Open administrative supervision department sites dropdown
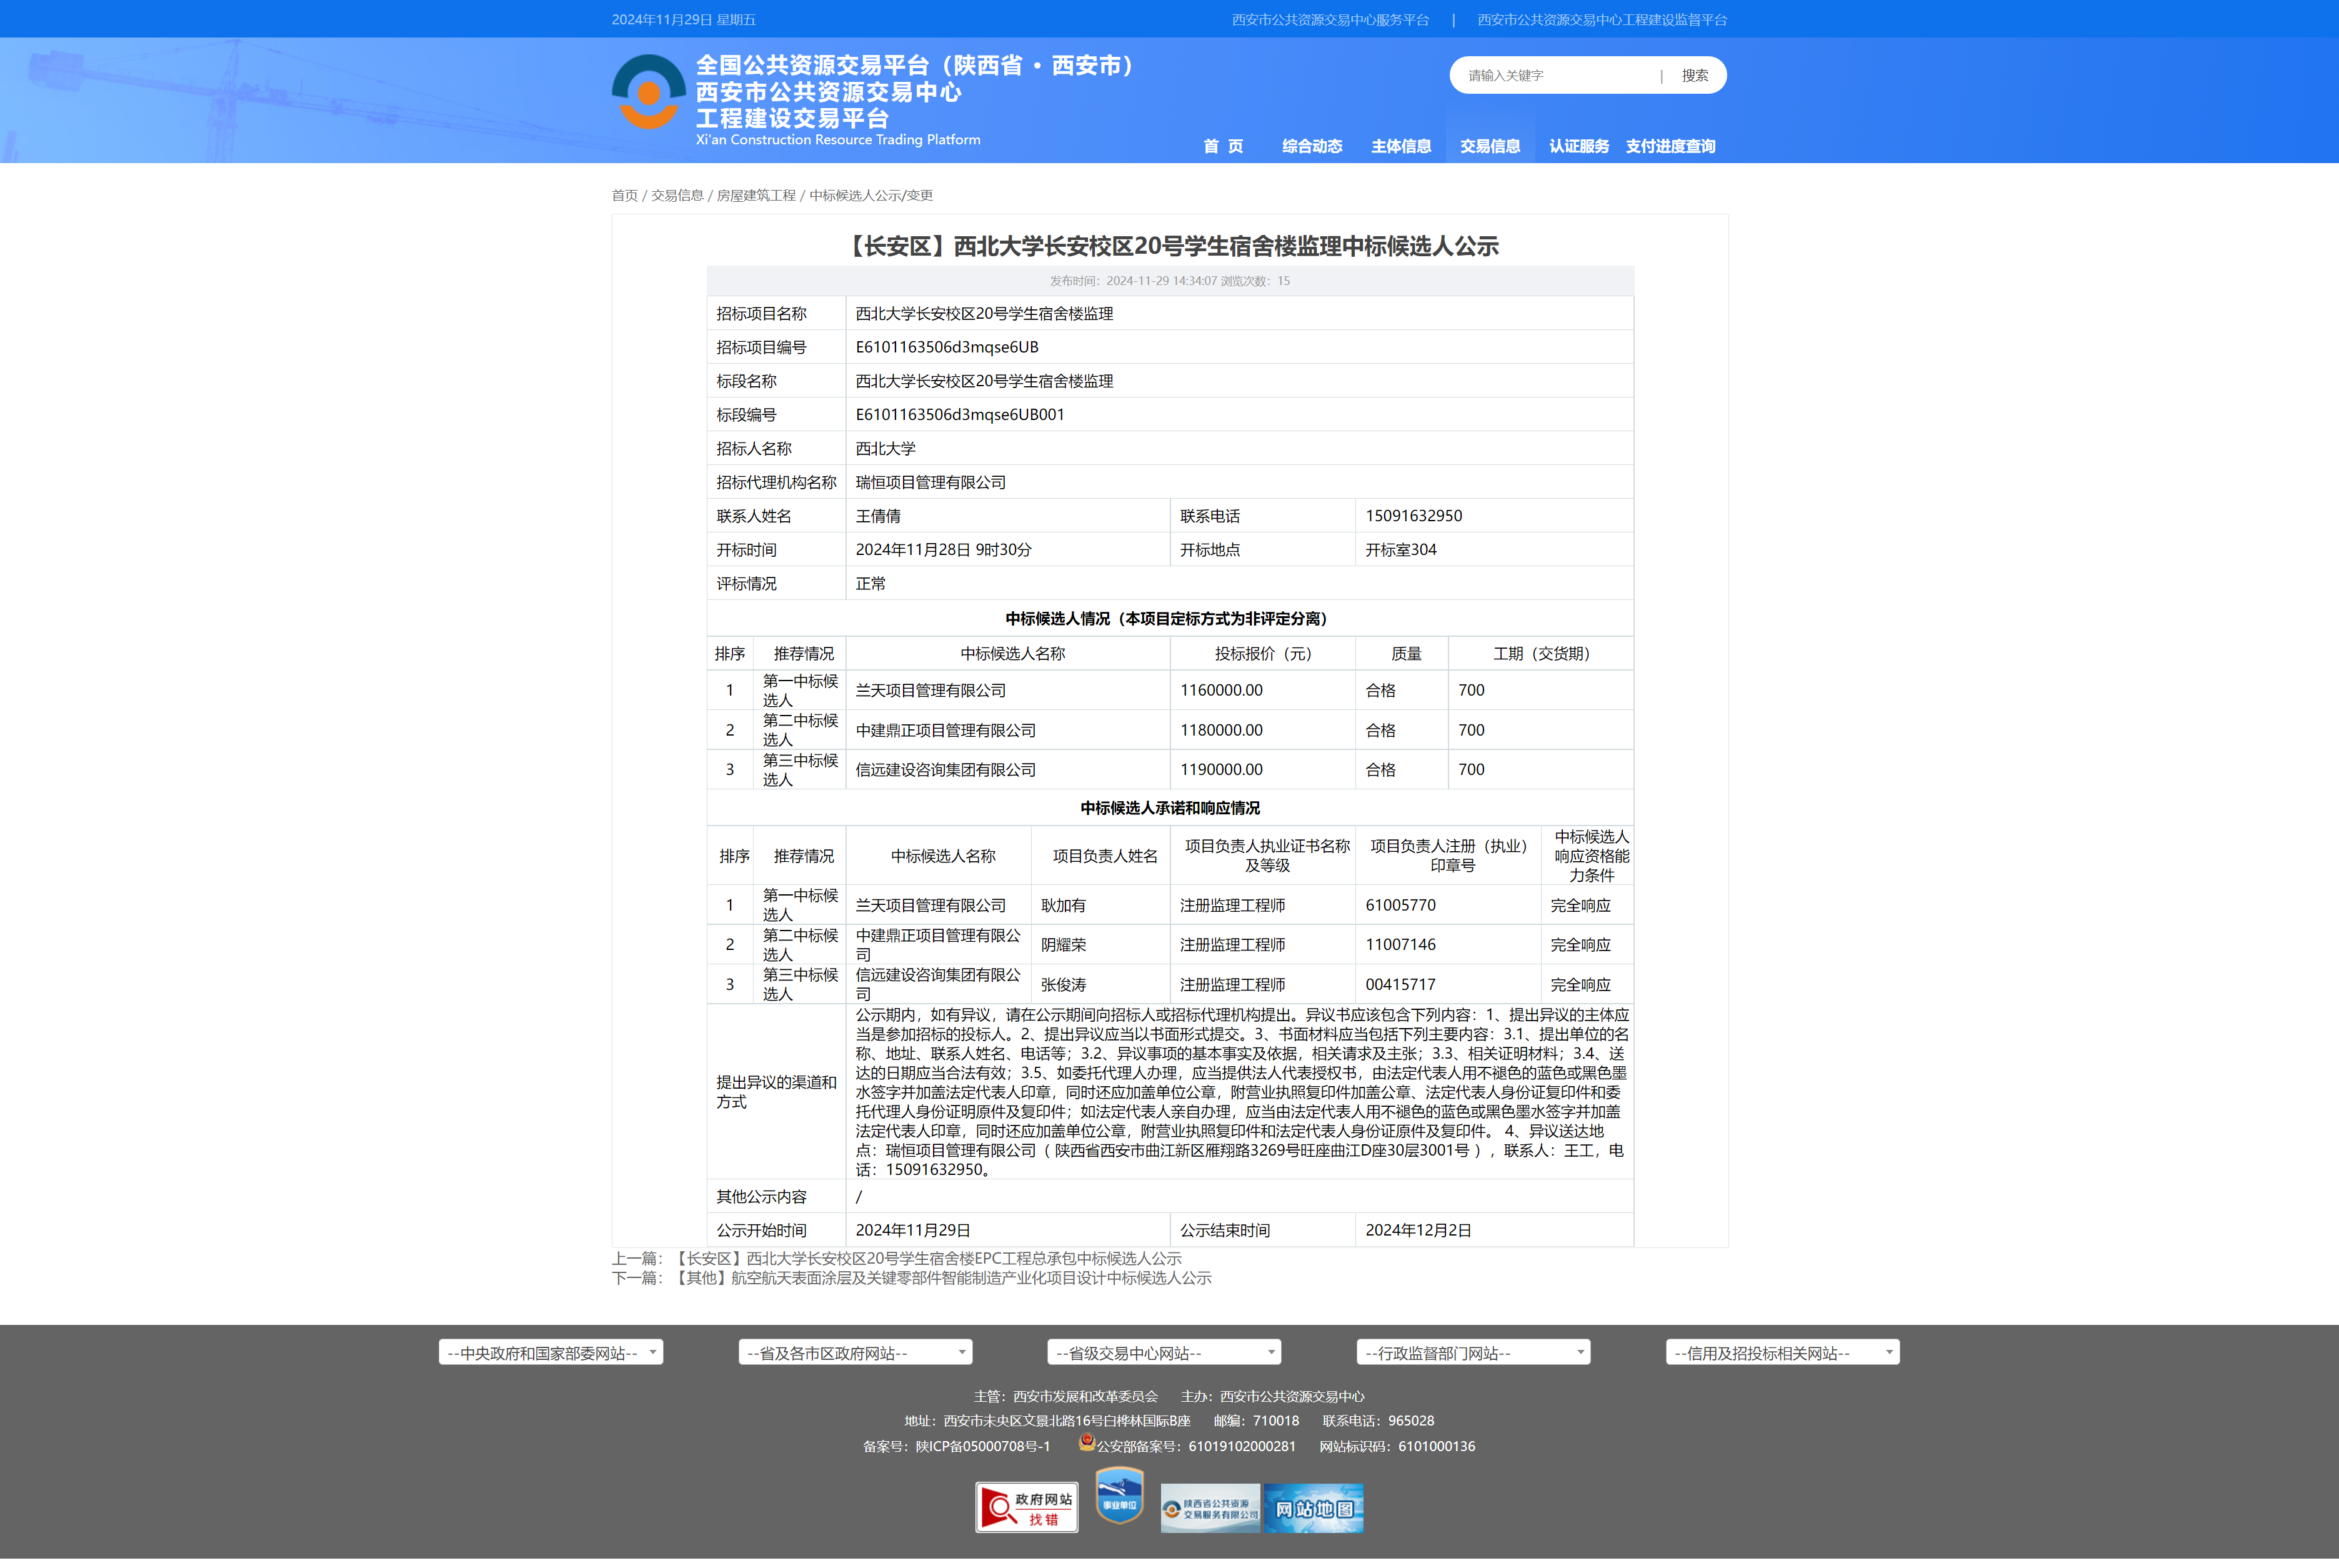Image resolution: width=2339 pixels, height=1568 pixels. point(1473,1353)
